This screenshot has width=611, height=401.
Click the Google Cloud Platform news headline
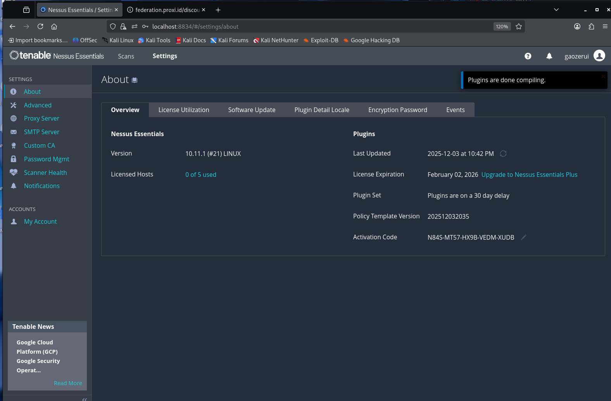38,356
